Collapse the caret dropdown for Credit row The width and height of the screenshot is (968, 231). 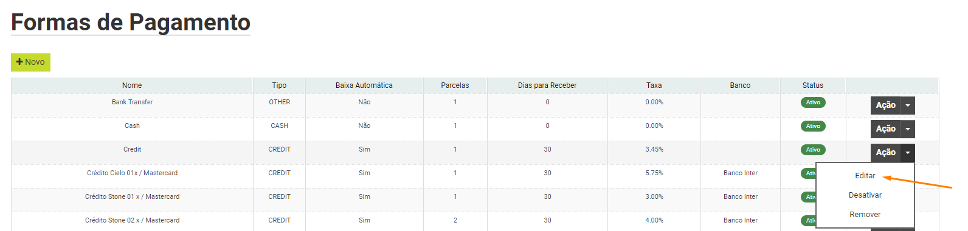pyautogui.click(x=908, y=153)
